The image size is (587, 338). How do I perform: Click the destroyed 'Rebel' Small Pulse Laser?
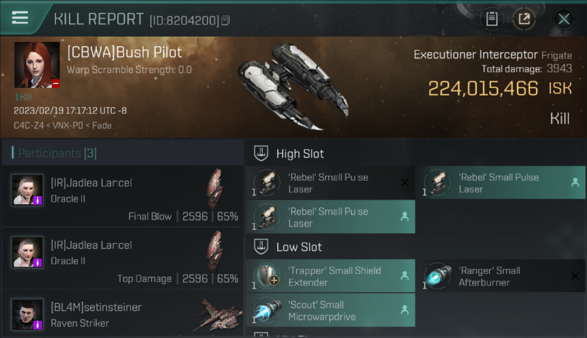click(x=331, y=183)
